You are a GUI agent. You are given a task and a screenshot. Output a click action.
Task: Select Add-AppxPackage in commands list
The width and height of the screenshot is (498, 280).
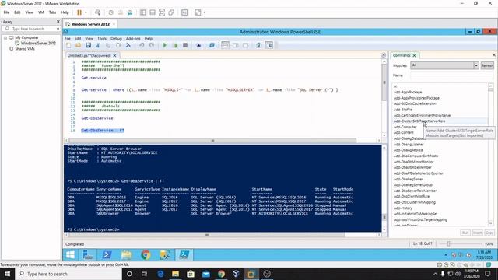click(408, 92)
